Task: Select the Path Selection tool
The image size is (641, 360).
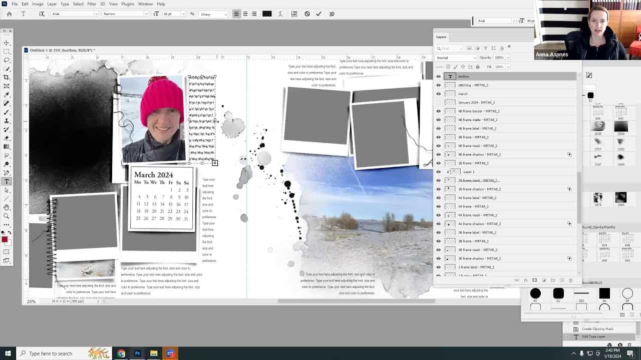Action: pyautogui.click(x=7, y=190)
